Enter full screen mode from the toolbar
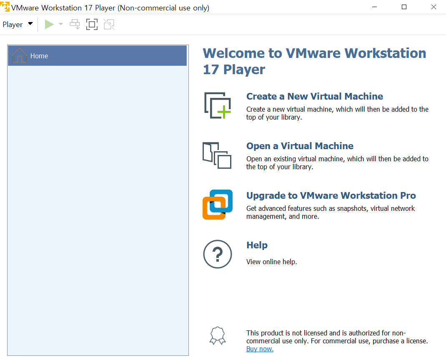Screen dimensions: 446x360 [x=92, y=25]
